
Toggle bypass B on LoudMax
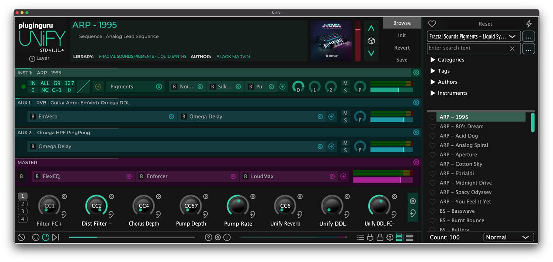pyautogui.click(x=245, y=177)
